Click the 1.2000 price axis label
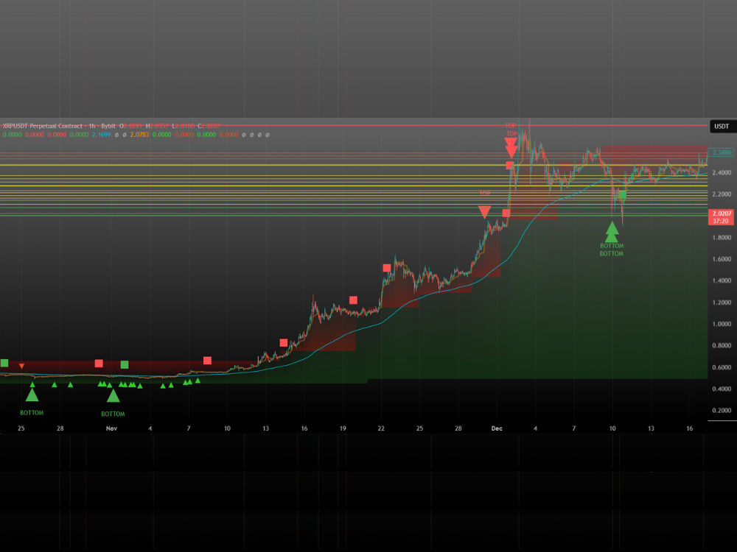 [722, 302]
